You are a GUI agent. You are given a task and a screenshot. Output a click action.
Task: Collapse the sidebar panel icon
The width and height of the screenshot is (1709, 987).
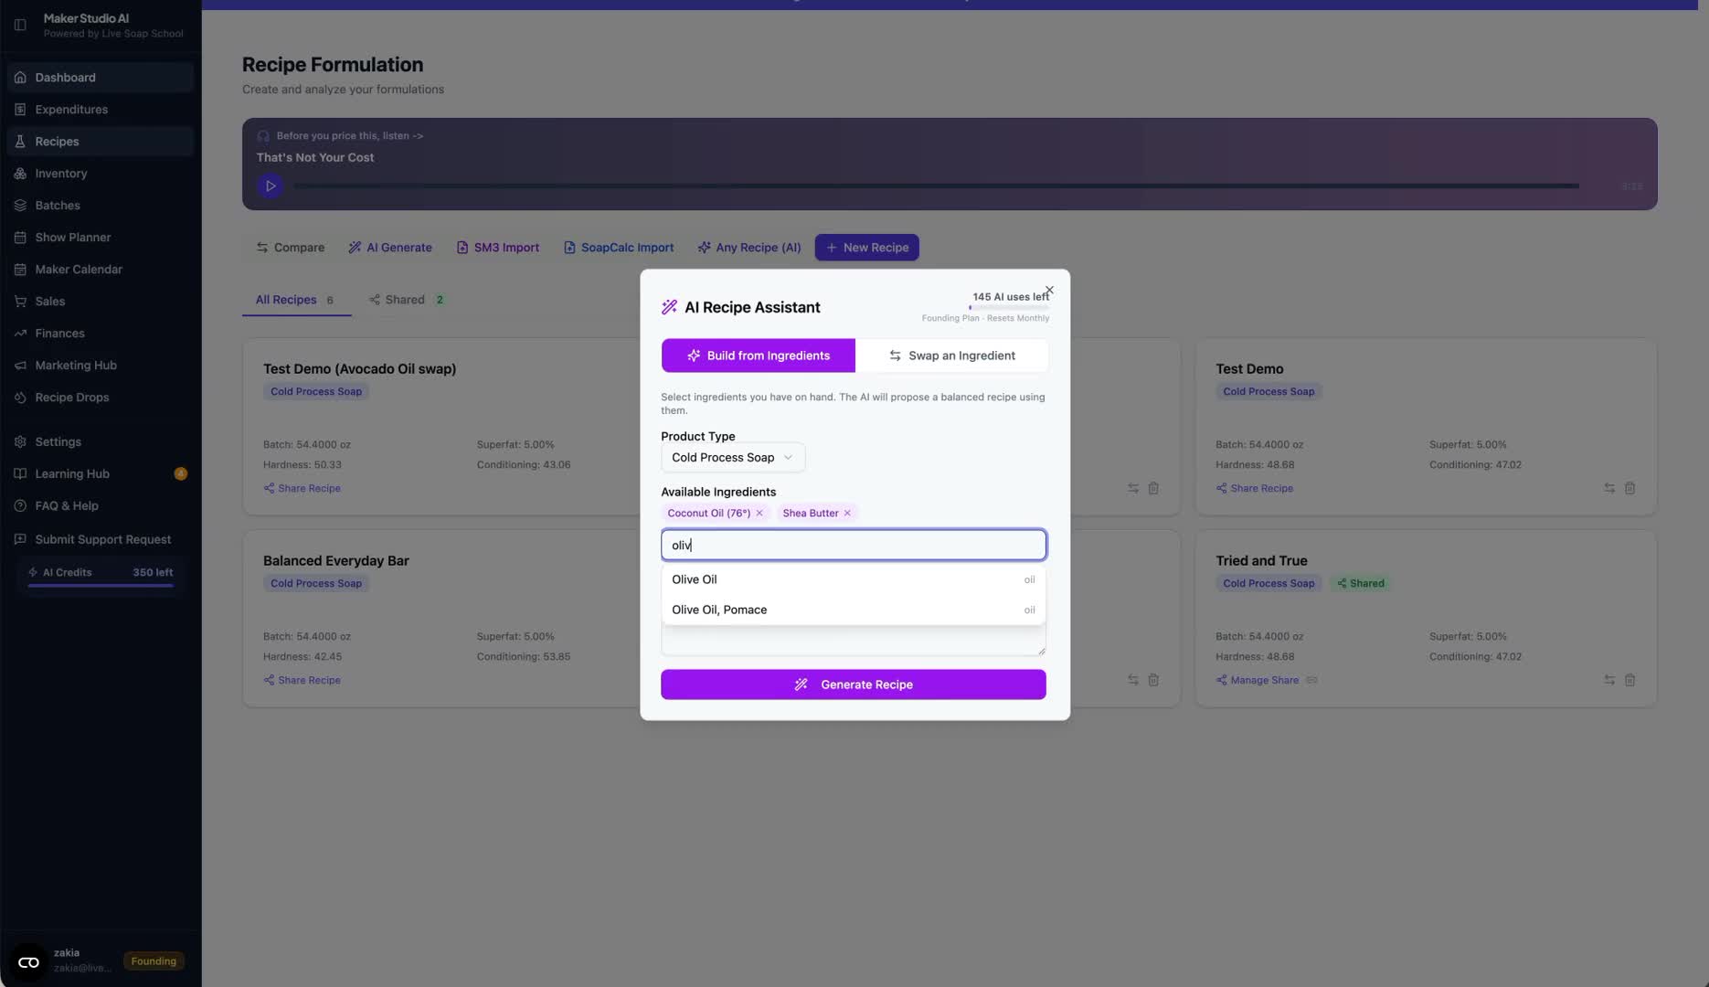[x=20, y=25]
